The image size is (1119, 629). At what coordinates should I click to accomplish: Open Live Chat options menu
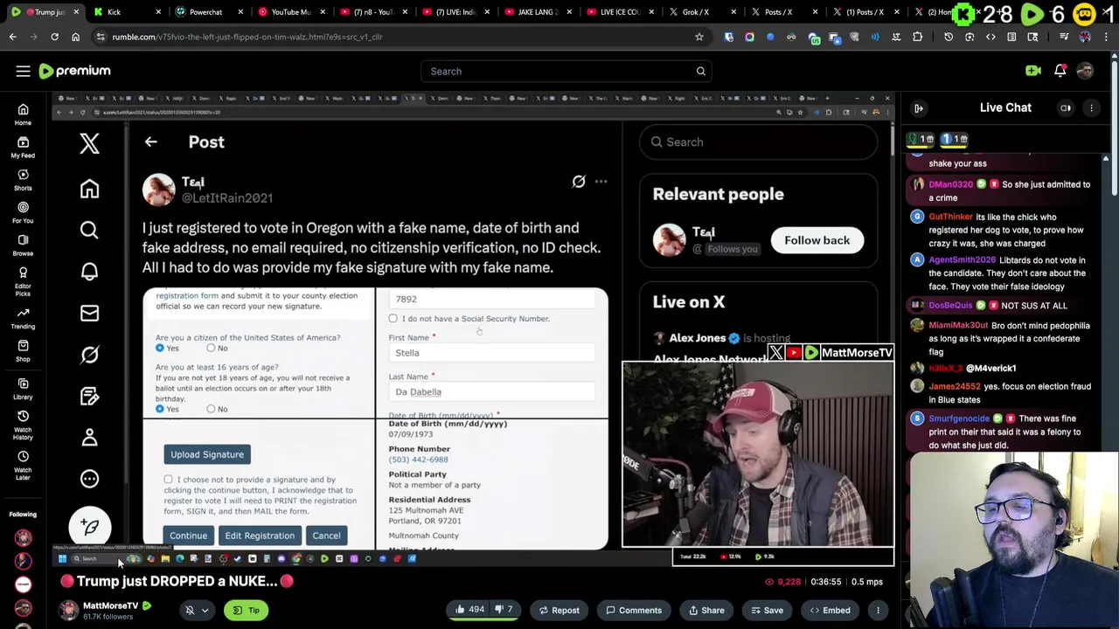1091,108
